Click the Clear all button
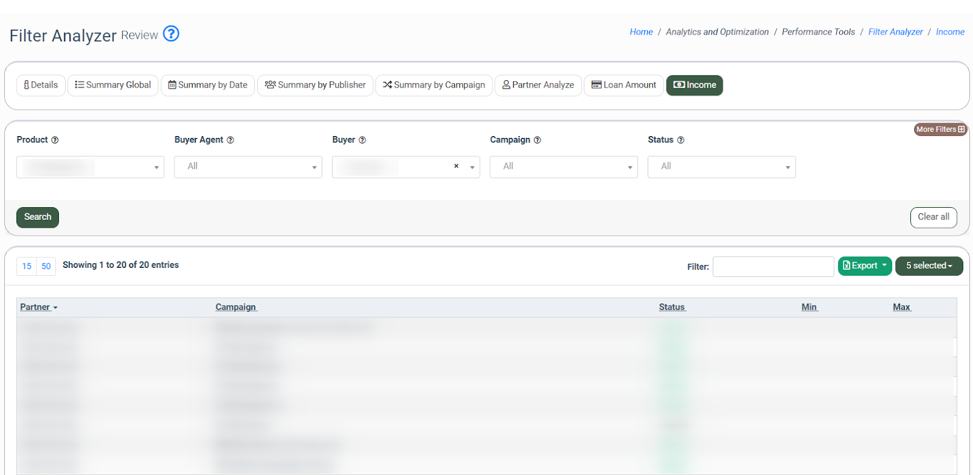 point(933,217)
